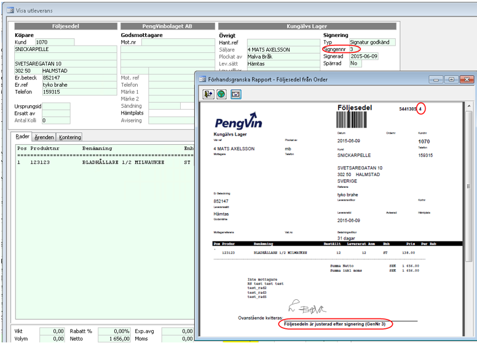Click the handwritten signature in report
477x343 pixels.
pyautogui.click(x=307, y=307)
